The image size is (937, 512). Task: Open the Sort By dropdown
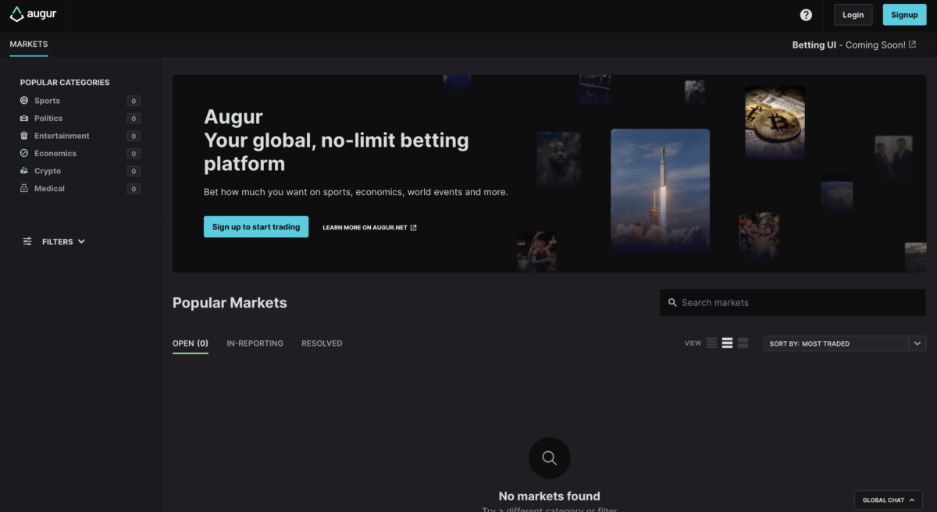(x=844, y=343)
